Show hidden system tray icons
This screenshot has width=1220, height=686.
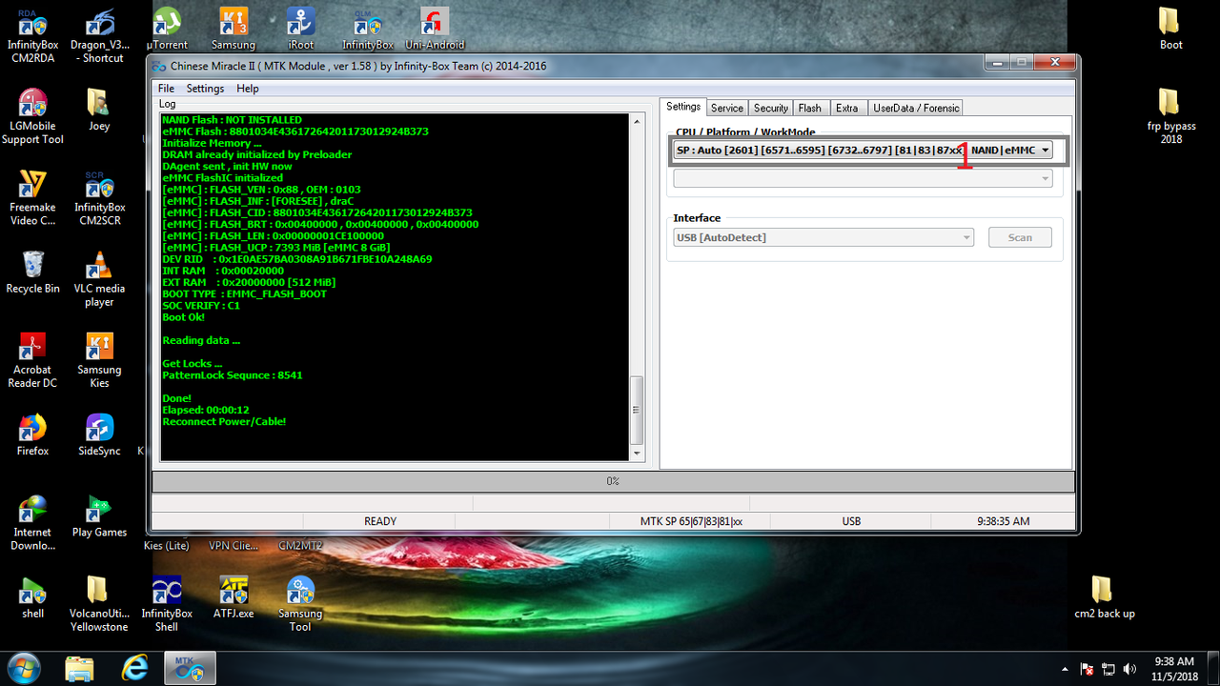1065,669
